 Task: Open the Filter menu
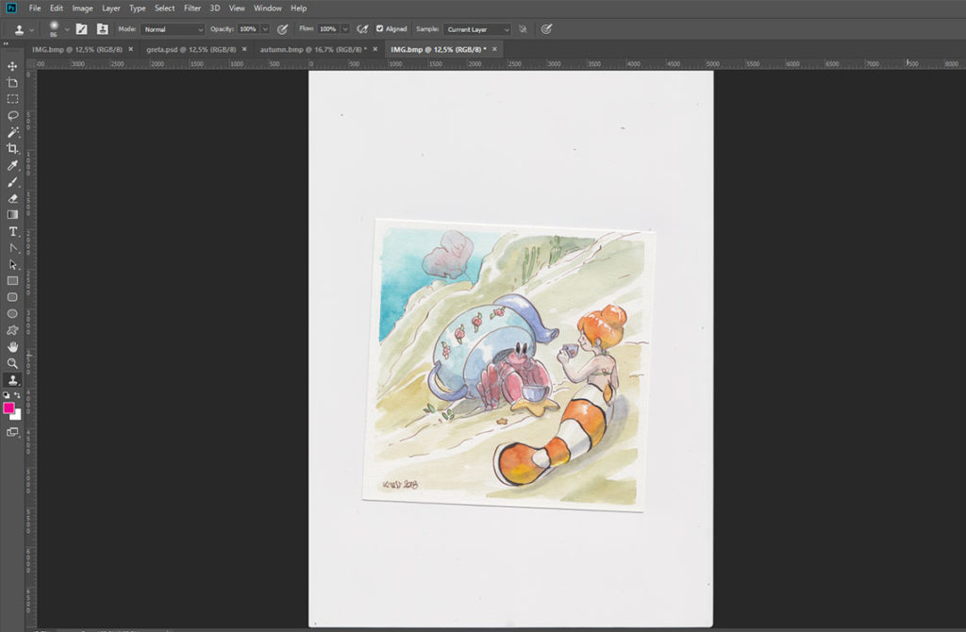(x=192, y=8)
